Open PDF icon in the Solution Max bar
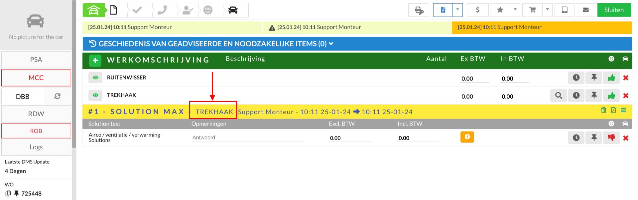The image size is (638, 200). pos(613,110)
